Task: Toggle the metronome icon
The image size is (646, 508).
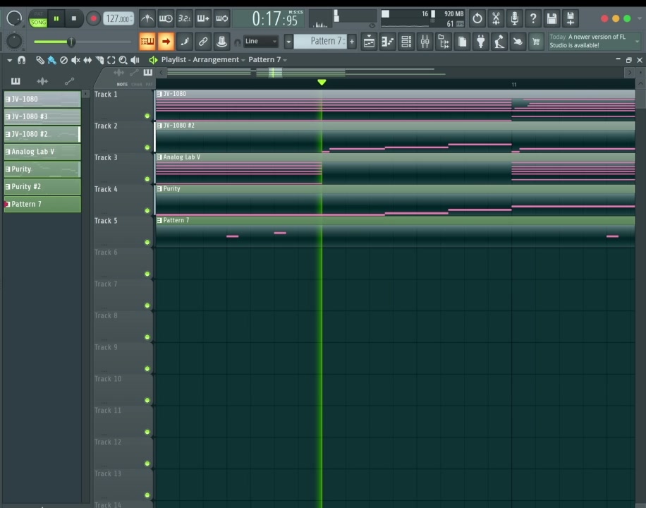Action: 147,18
